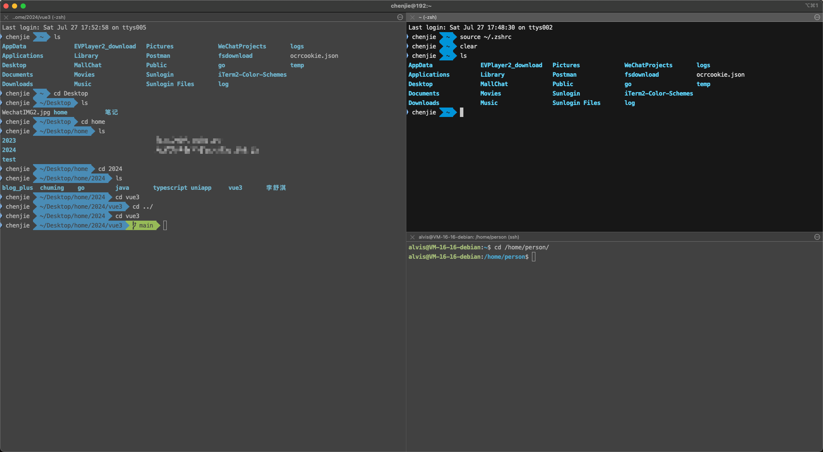Select the ~ (-zsh) pane title bar
Image resolution: width=823 pixels, height=452 pixels.
click(x=427, y=17)
